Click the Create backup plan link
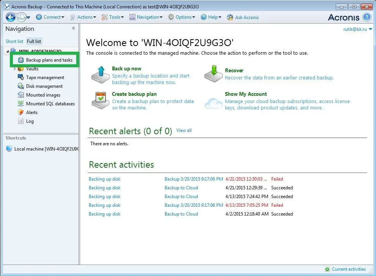Viewport: 376px width, 276px height. coord(134,94)
